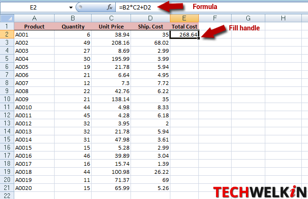Select column D header
Screen dimensions: 308x199
coord(150,19)
